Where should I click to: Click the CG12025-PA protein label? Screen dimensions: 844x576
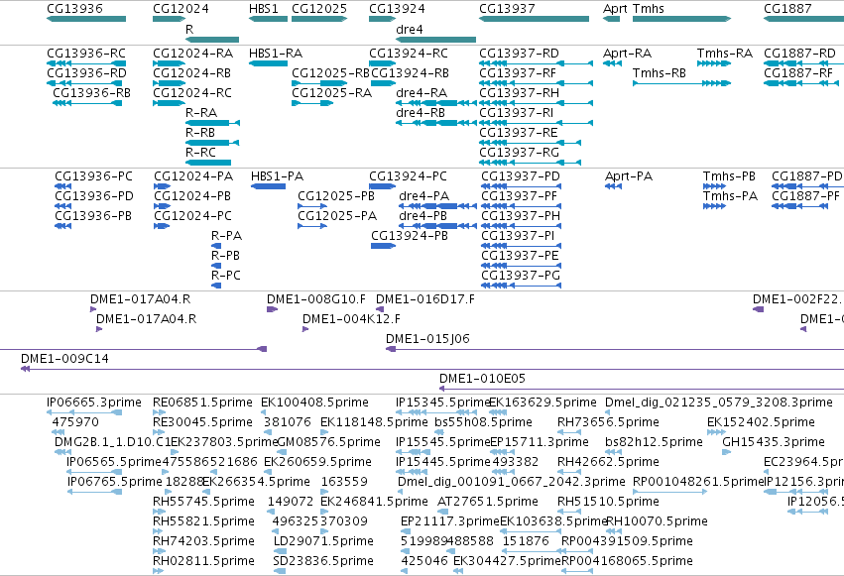pyautogui.click(x=337, y=216)
